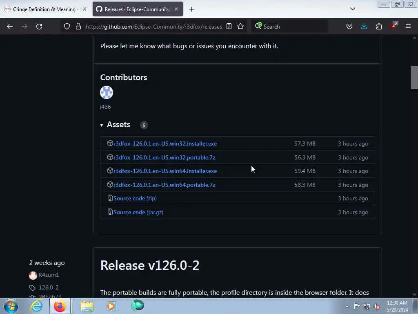Image resolution: width=418 pixels, height=314 pixels.
Task: Click package icon beside win32 portable.7z
Action: tap(110, 157)
